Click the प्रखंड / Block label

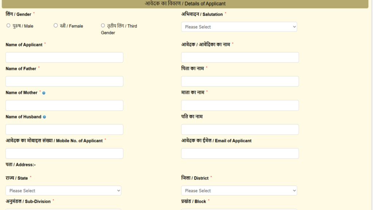(194, 201)
